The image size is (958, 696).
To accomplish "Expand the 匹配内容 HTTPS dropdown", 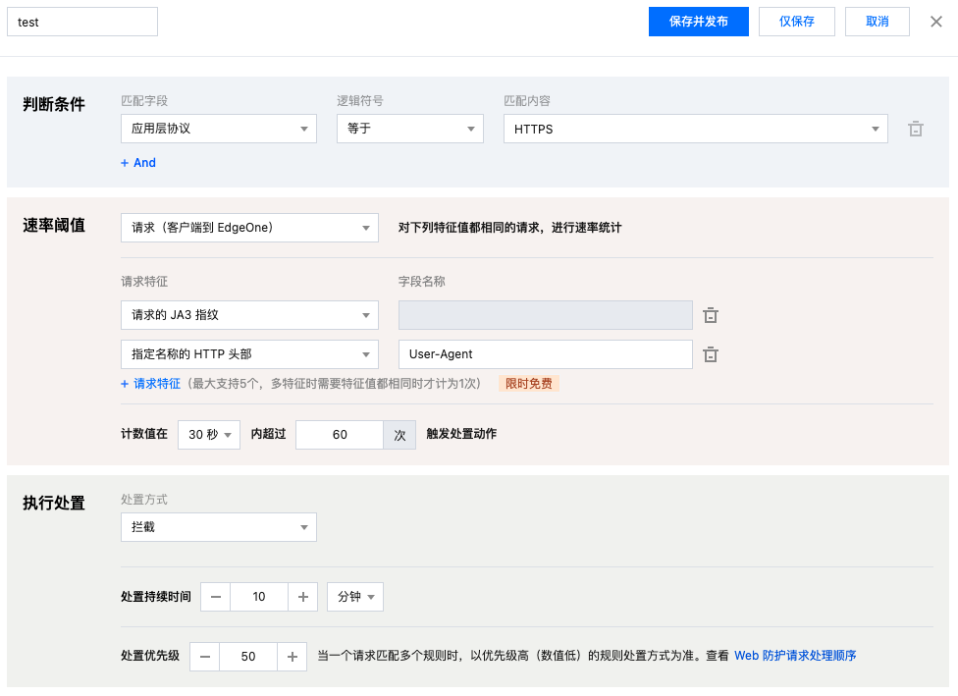I will pos(695,129).
